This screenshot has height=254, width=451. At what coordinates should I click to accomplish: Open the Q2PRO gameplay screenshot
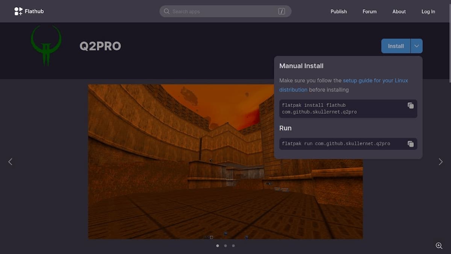(225, 161)
